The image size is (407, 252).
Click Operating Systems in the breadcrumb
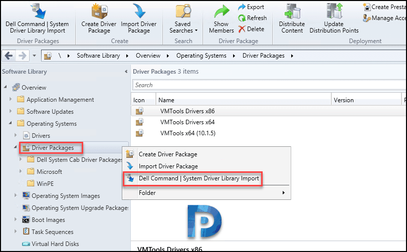[x=201, y=56]
